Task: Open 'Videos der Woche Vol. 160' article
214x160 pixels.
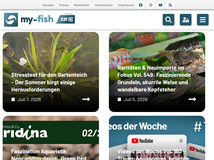Action: point(153,155)
